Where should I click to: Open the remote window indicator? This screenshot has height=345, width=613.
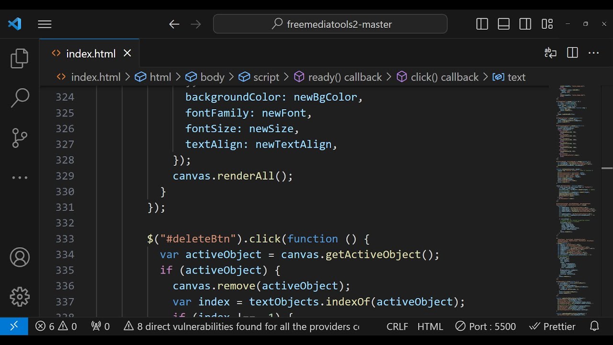14,326
